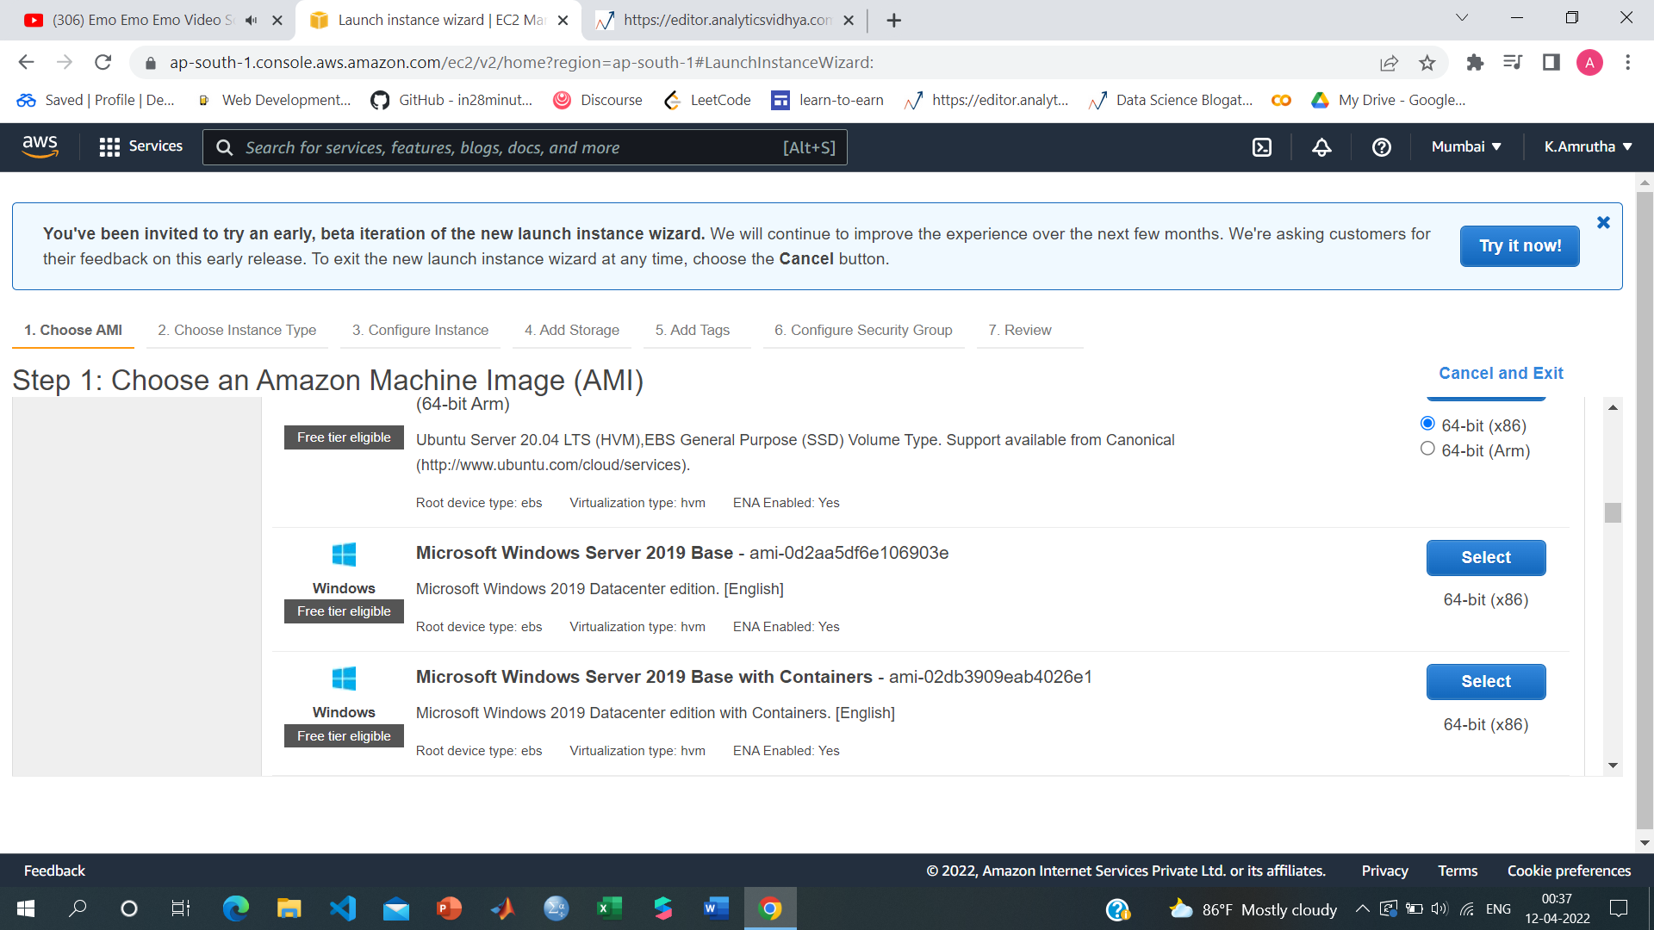Open PowerPoint from taskbar

[x=449, y=908]
